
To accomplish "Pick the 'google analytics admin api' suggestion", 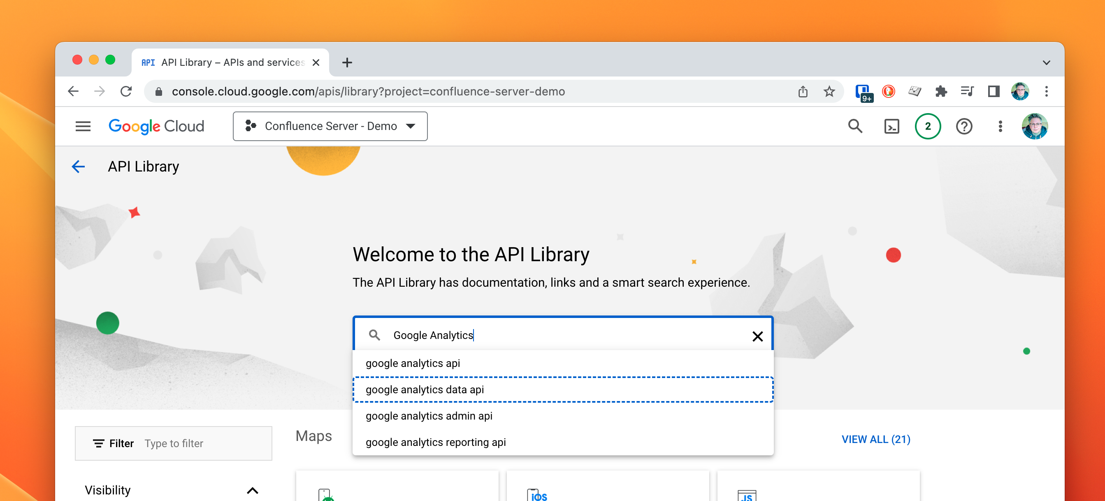I will 429,415.
